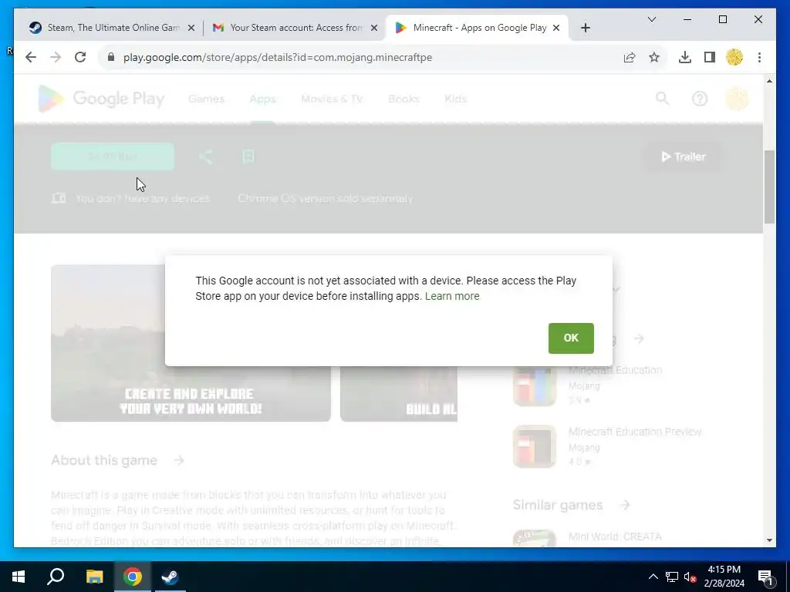Open Minecraft Education title link
Viewport: 790px width, 592px height.
point(615,370)
